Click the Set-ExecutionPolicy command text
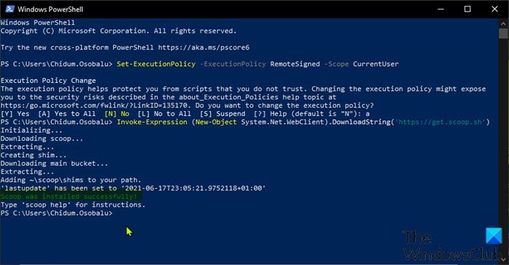The width and height of the screenshot is (509, 265). click(x=156, y=64)
